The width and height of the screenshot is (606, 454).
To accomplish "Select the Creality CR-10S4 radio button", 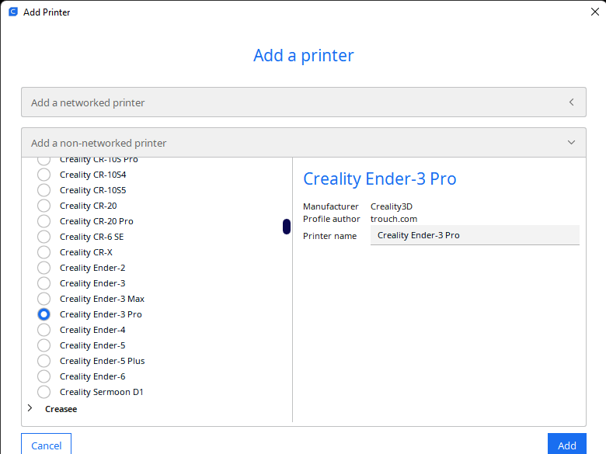I will [44, 175].
